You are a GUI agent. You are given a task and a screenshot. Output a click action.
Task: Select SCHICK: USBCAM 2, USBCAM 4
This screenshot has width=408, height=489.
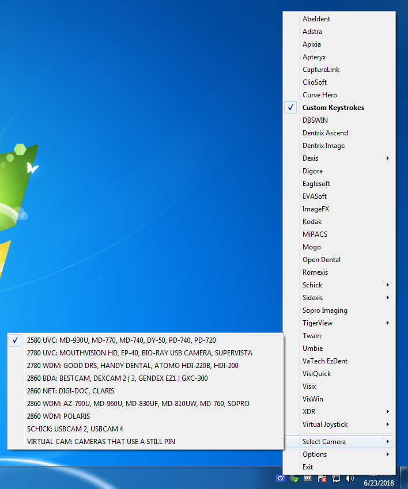145,429
